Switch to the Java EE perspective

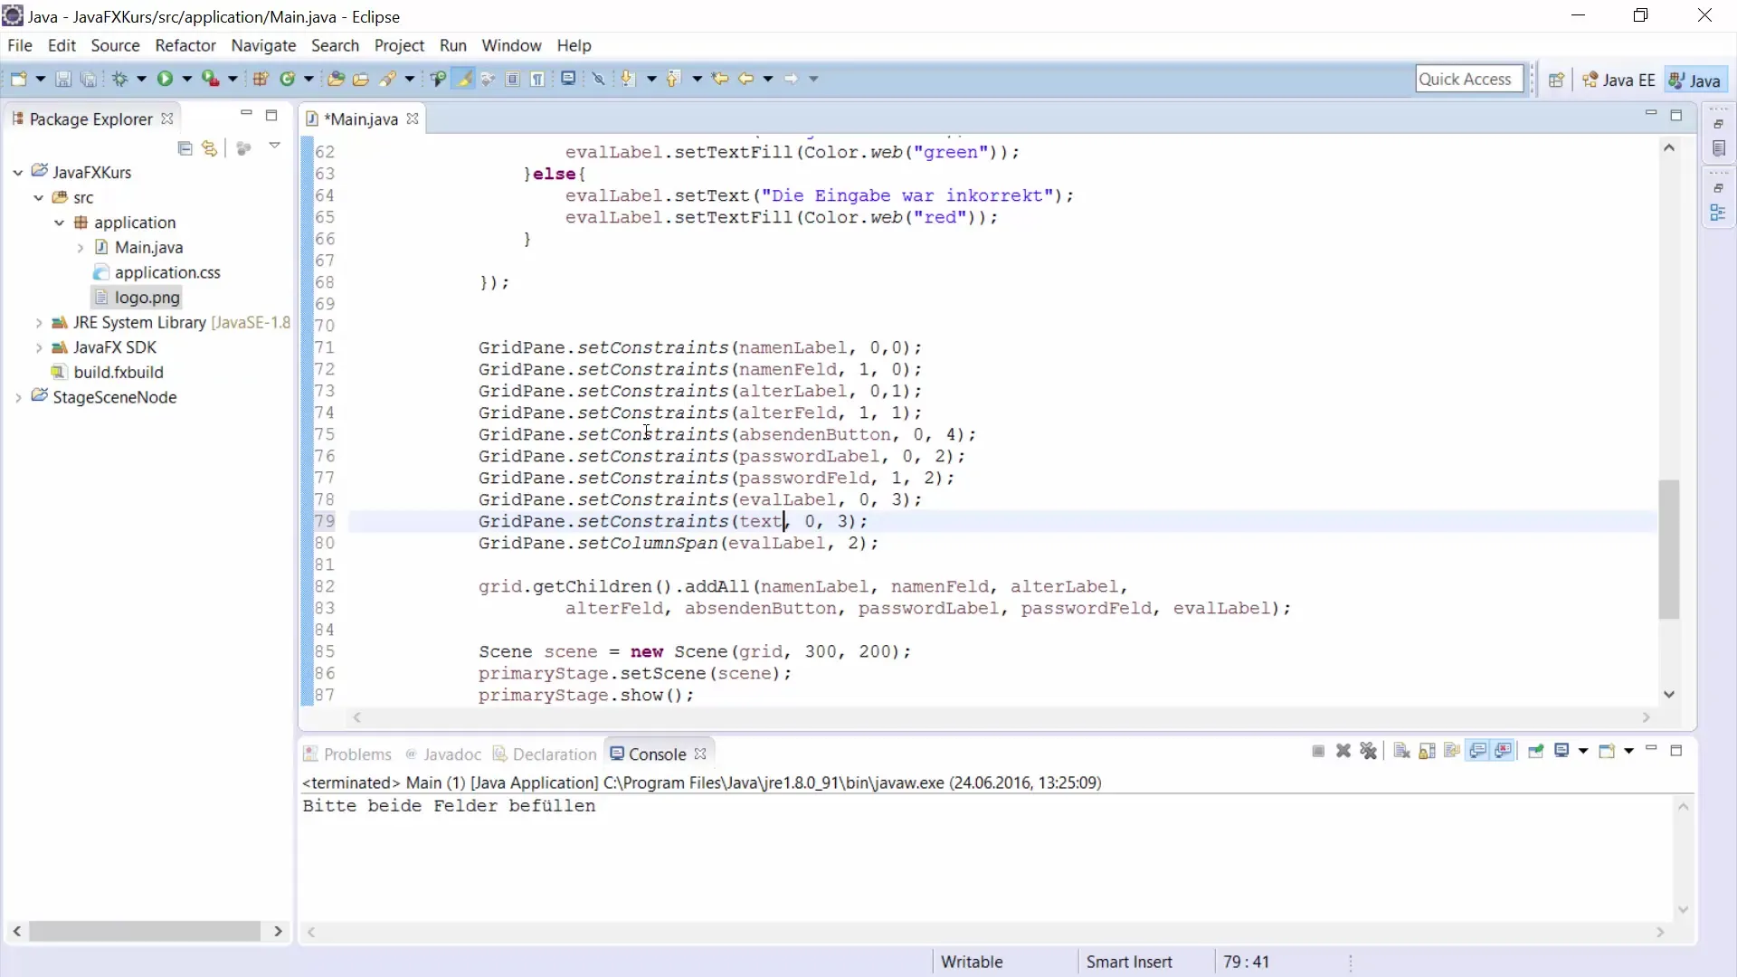(1618, 80)
